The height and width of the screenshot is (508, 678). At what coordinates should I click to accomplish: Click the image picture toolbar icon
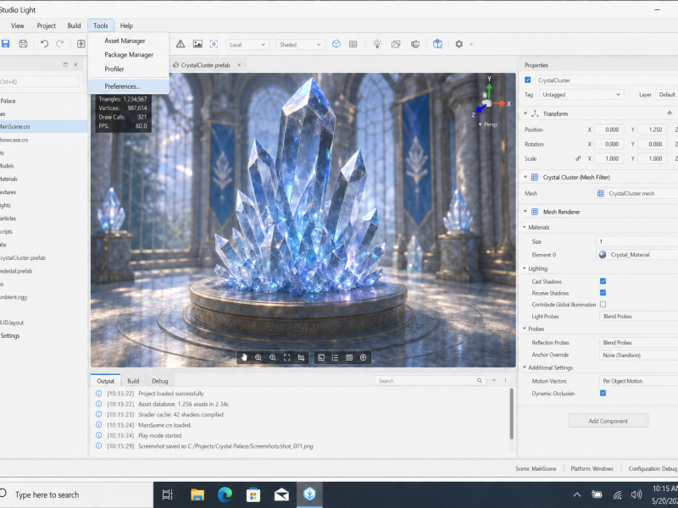(197, 44)
